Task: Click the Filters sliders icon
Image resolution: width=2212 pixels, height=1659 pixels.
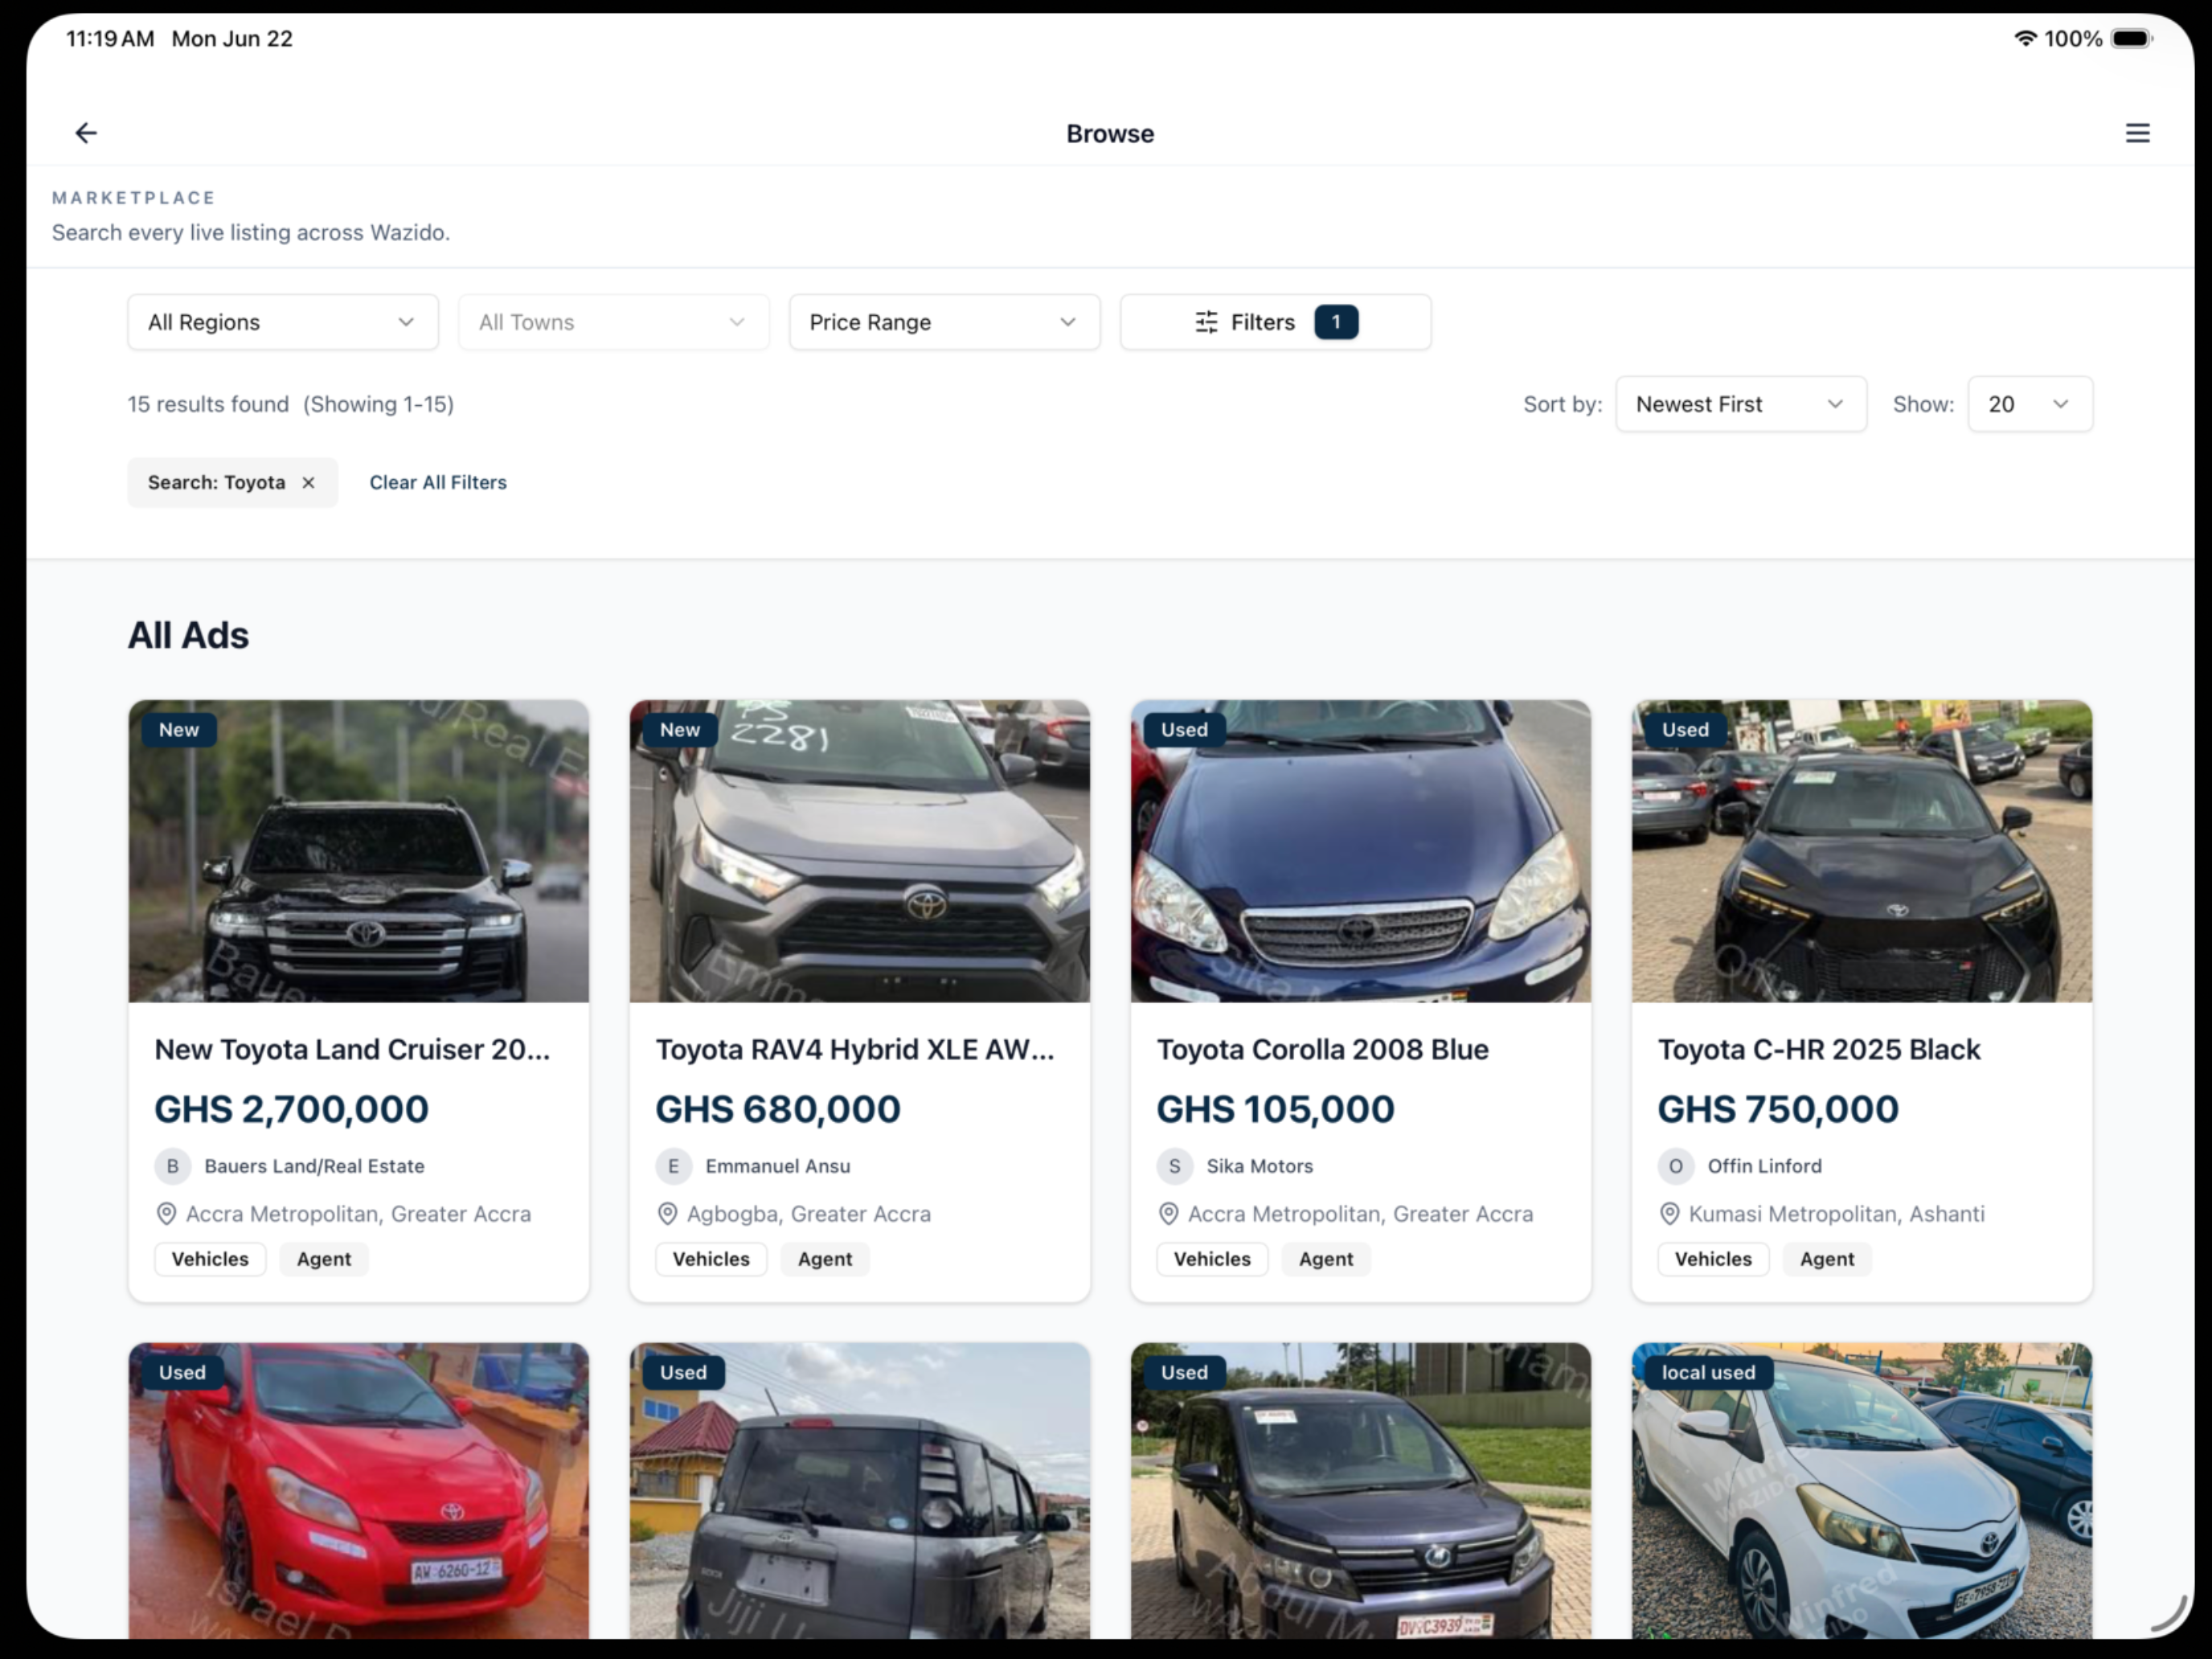Action: point(1206,322)
